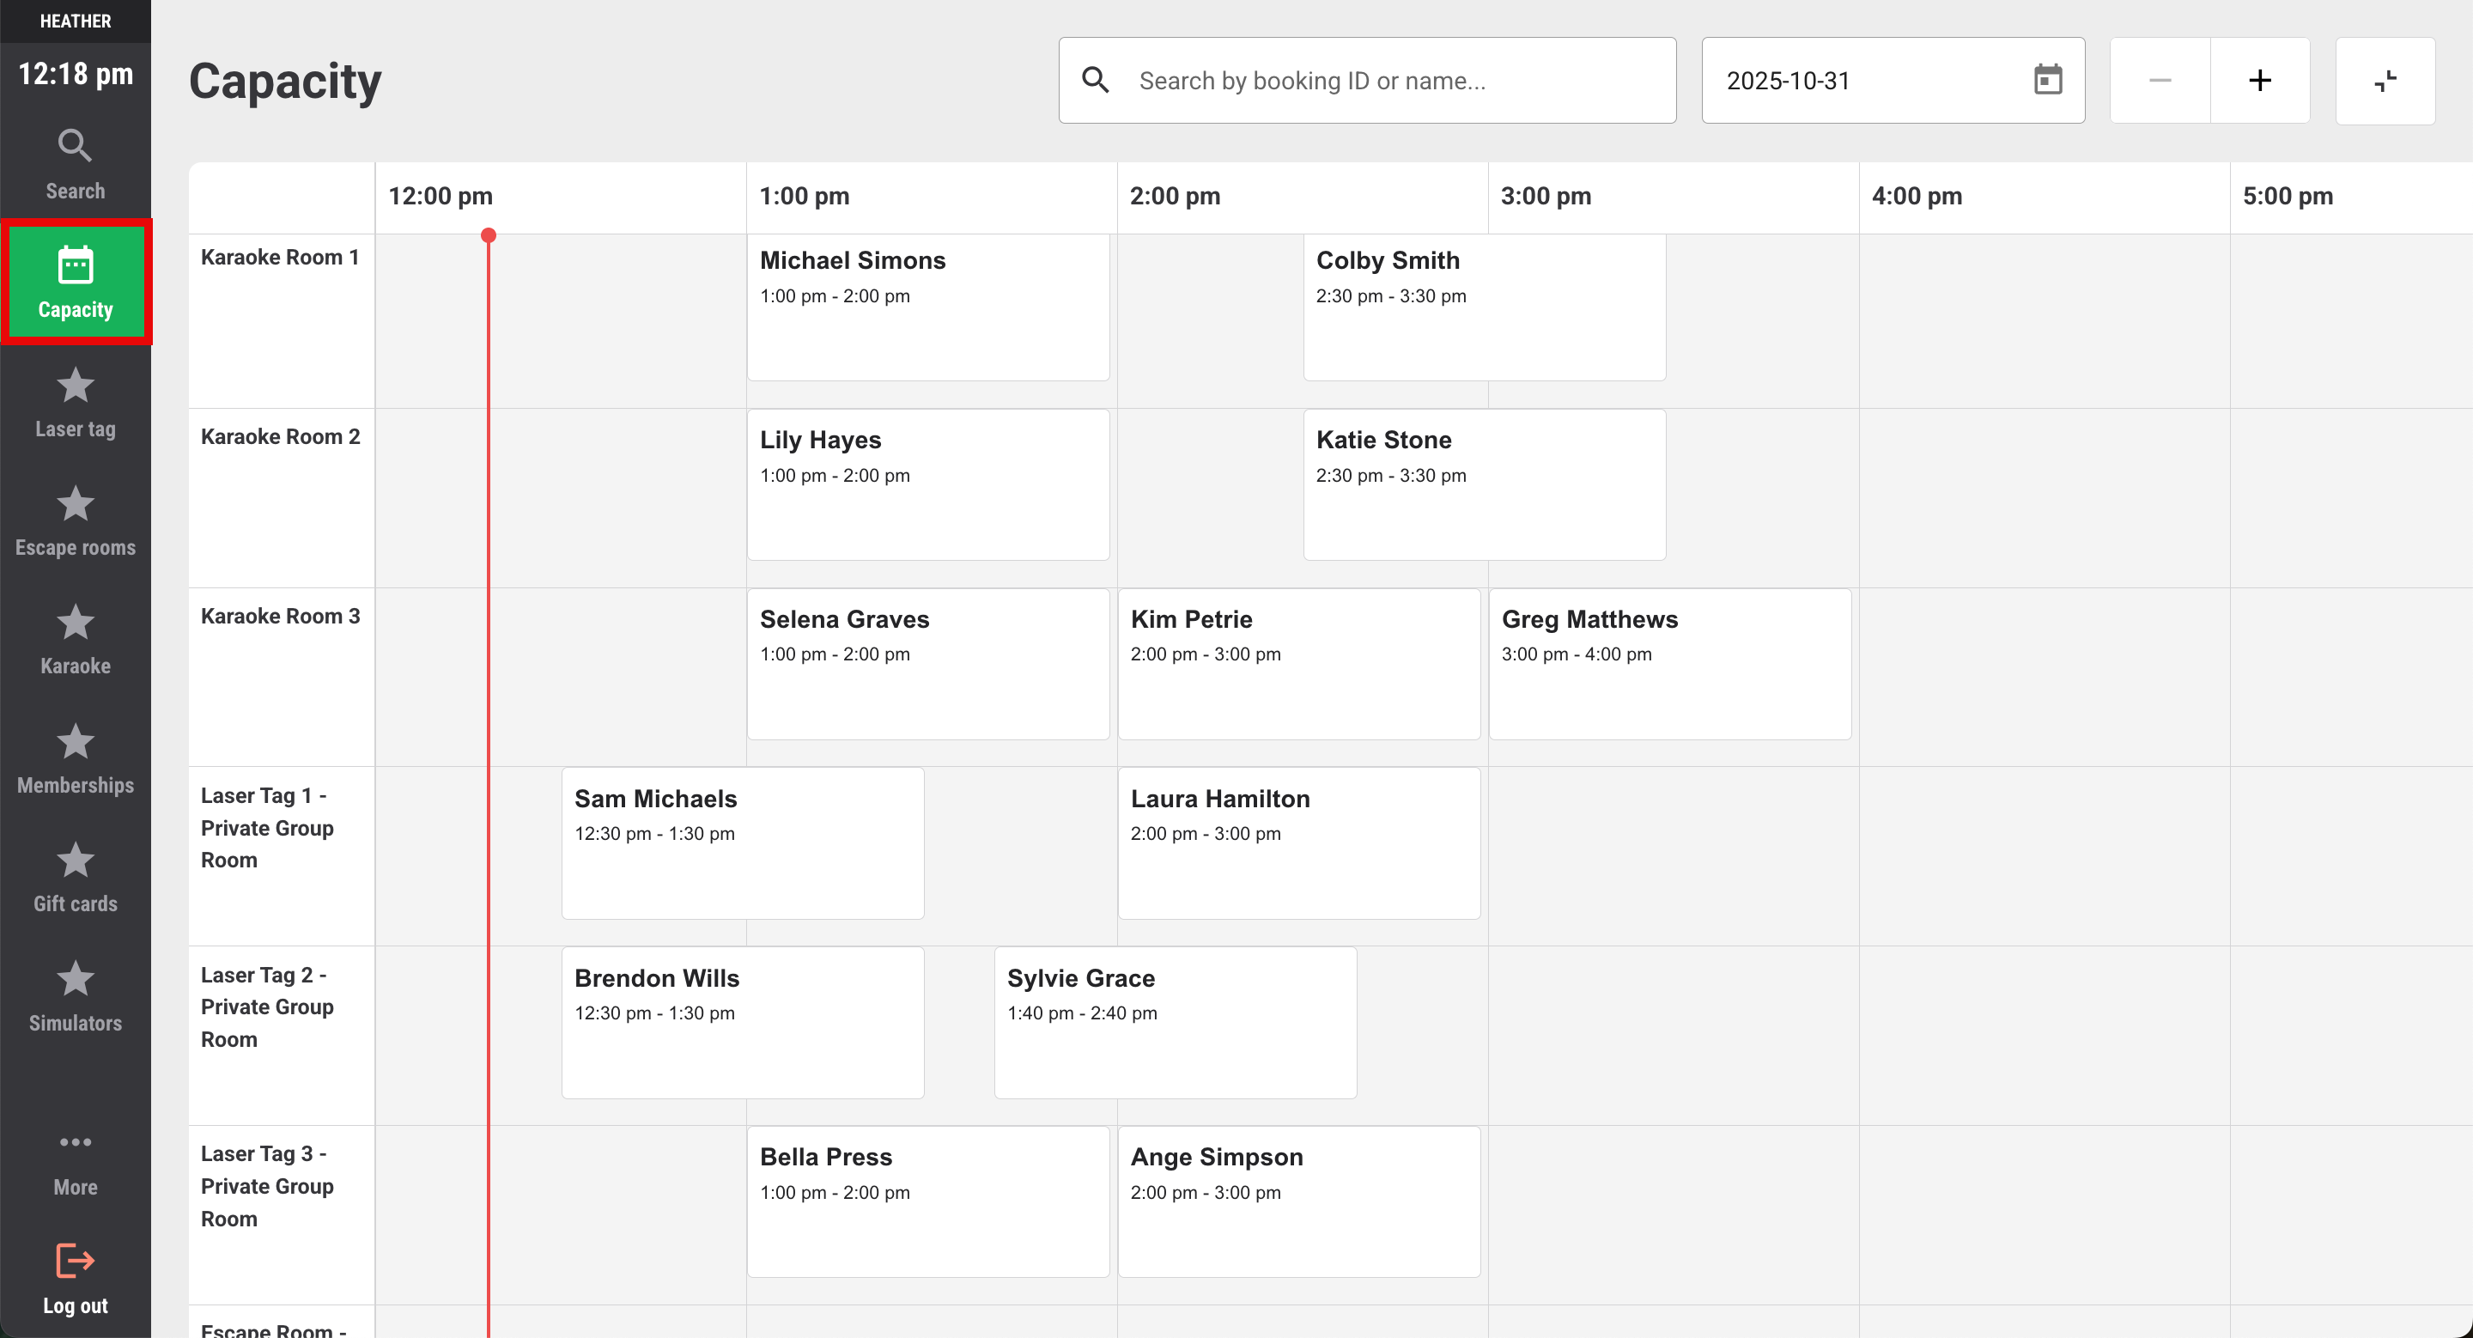Open the calendar date picker icon
This screenshot has width=2473, height=1338.
tap(2047, 81)
